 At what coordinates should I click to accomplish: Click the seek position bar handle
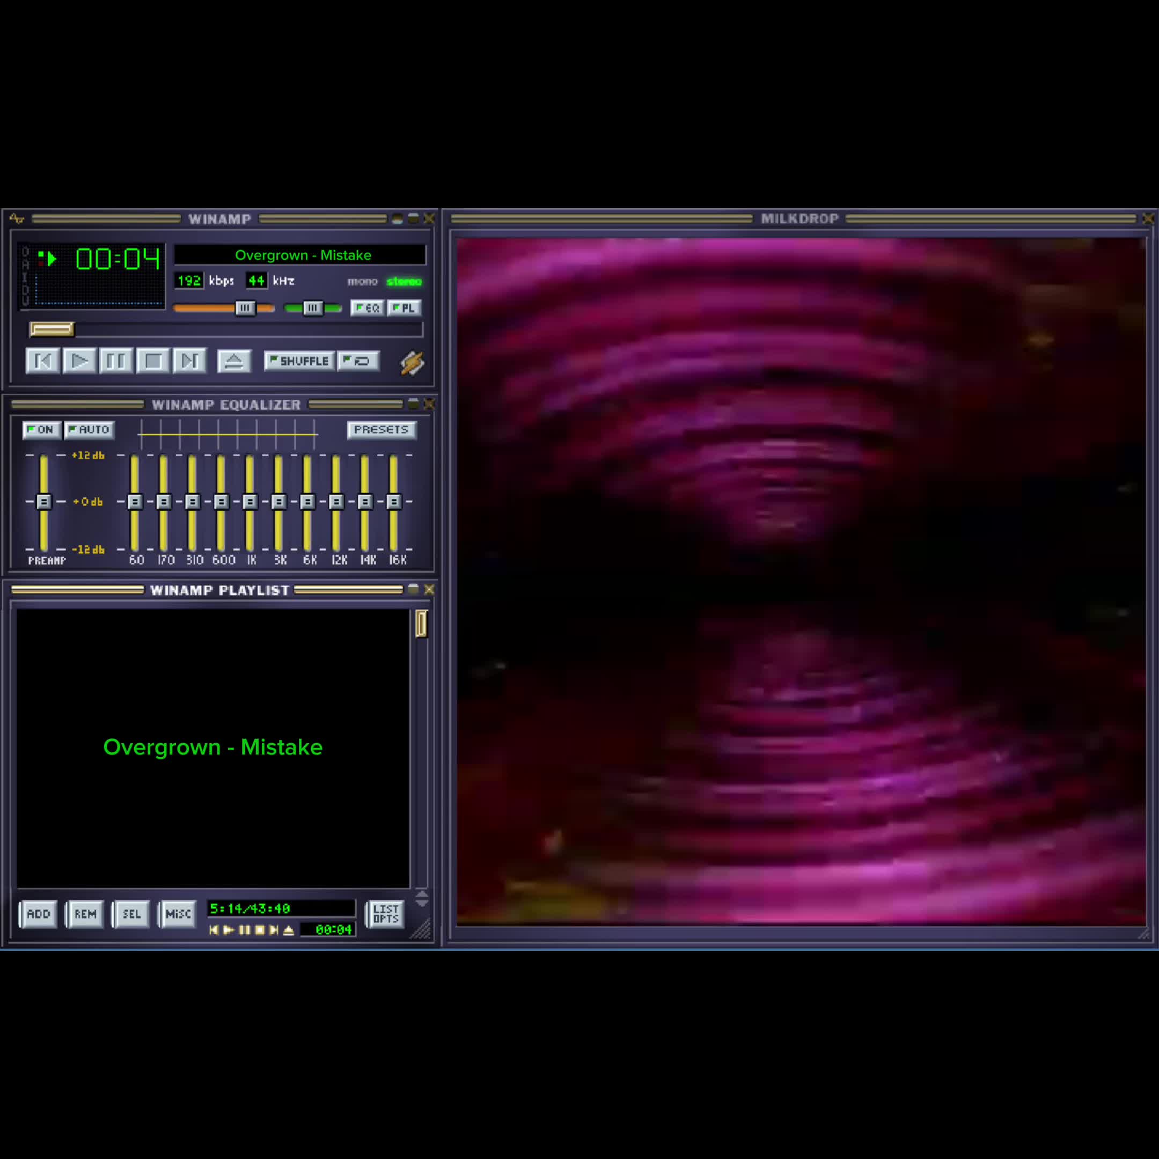click(x=52, y=329)
